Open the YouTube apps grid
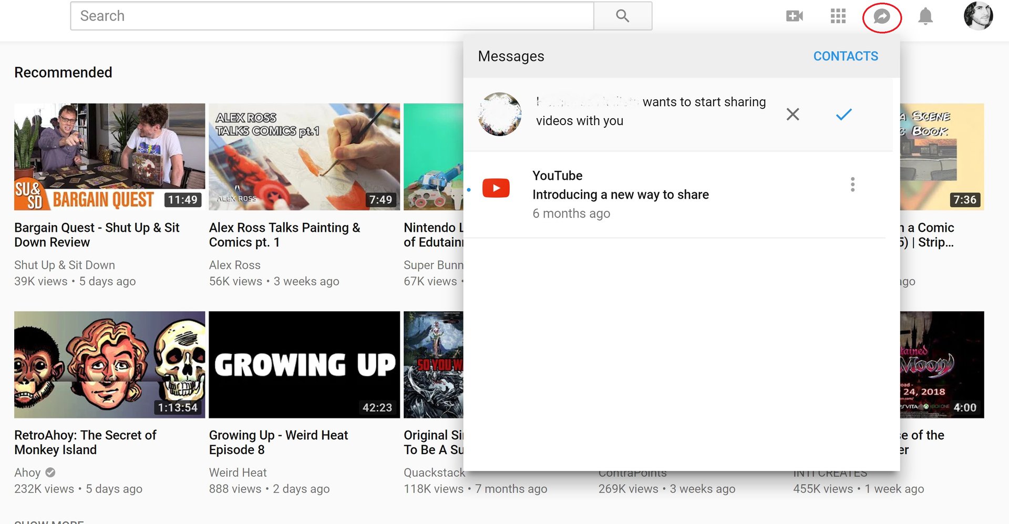The image size is (1009, 524). (838, 16)
